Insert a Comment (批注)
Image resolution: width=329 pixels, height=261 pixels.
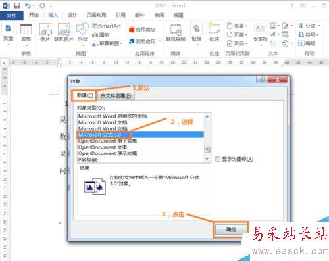click(x=215, y=32)
